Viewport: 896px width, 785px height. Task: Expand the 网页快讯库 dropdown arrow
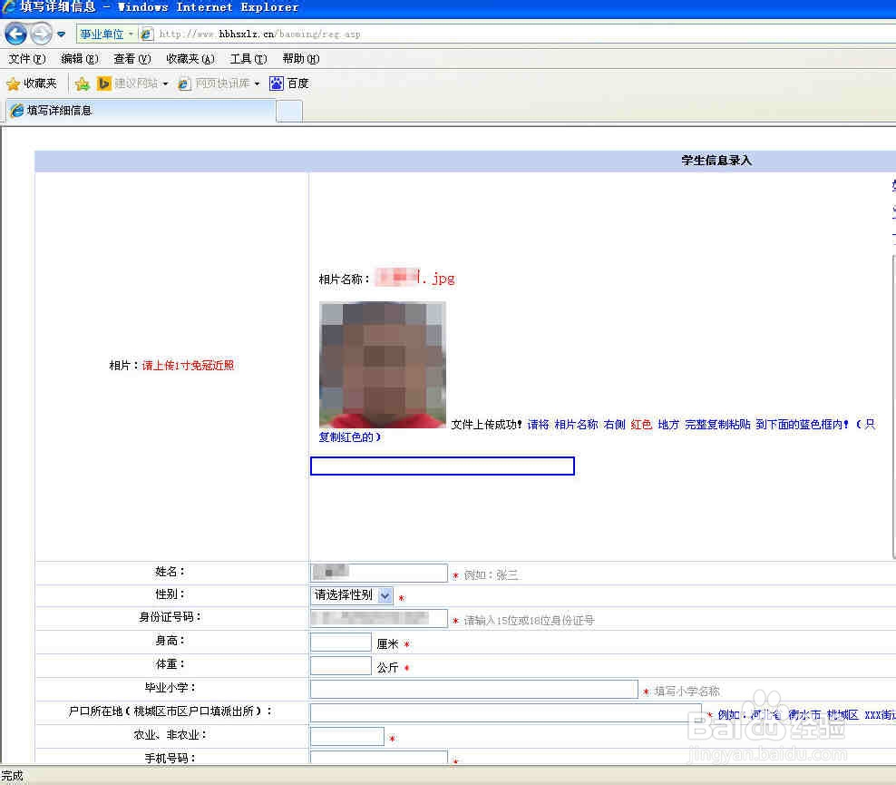(x=256, y=83)
